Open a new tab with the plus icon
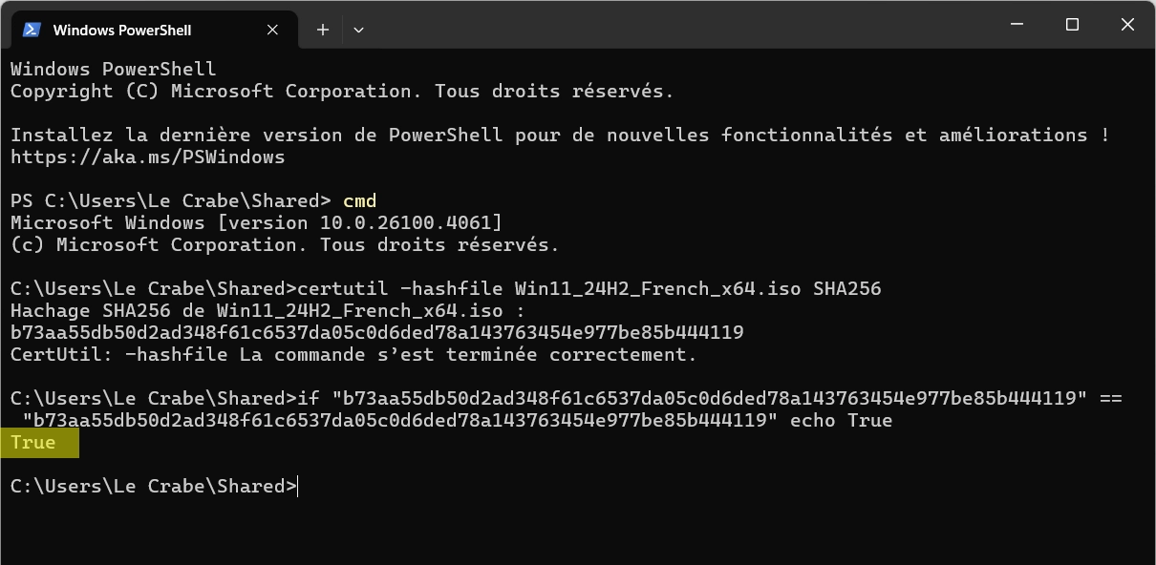The image size is (1156, 565). click(323, 30)
